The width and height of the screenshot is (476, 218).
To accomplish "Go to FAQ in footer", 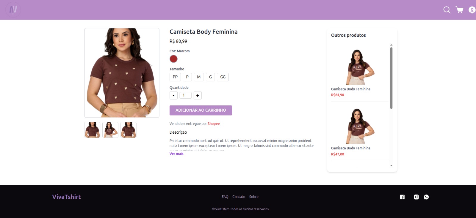I will point(225,197).
